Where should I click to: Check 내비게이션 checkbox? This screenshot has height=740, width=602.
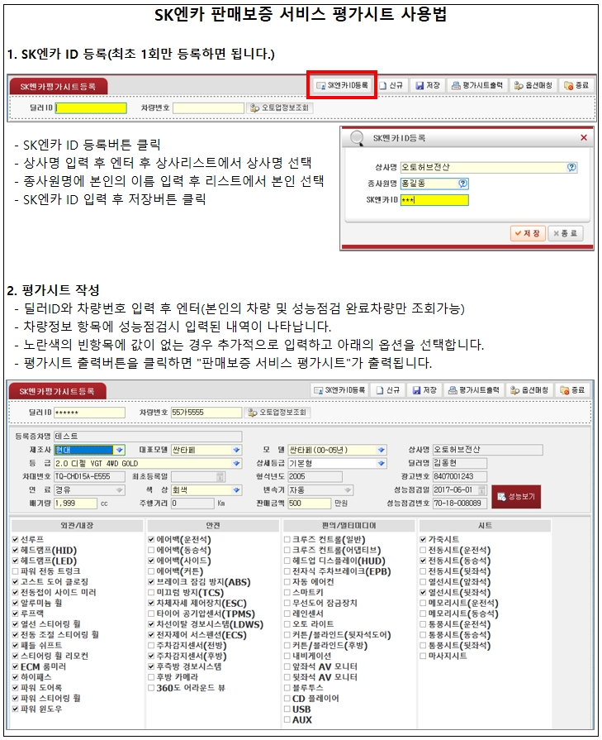pos(287,656)
